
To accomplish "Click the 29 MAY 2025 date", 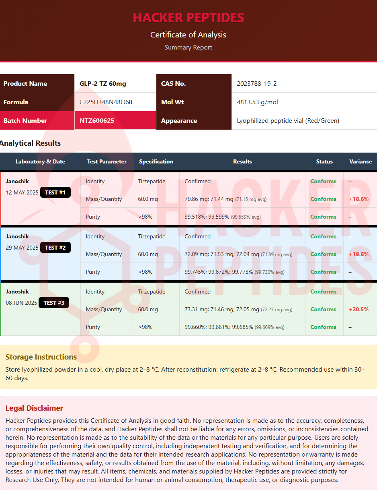I will point(22,248).
